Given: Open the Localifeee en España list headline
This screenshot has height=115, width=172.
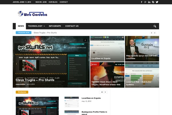Looking at the screenshot, I should 91,98.
